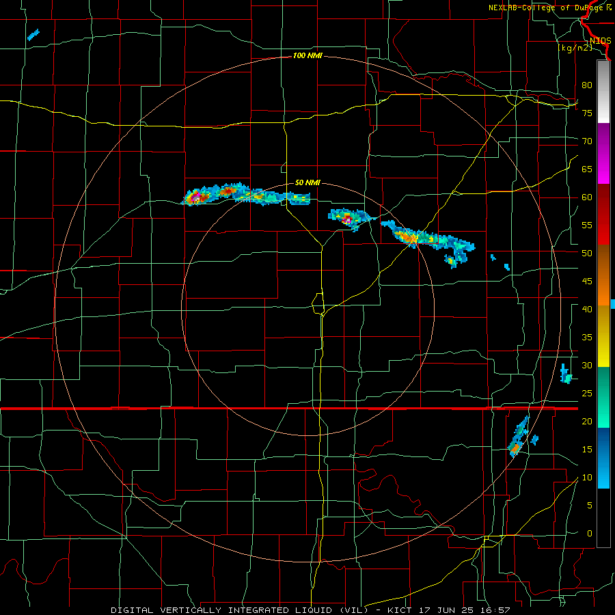
Task: Click the "NEXLAB-College of DuPage" credit text
Action: tap(547, 8)
